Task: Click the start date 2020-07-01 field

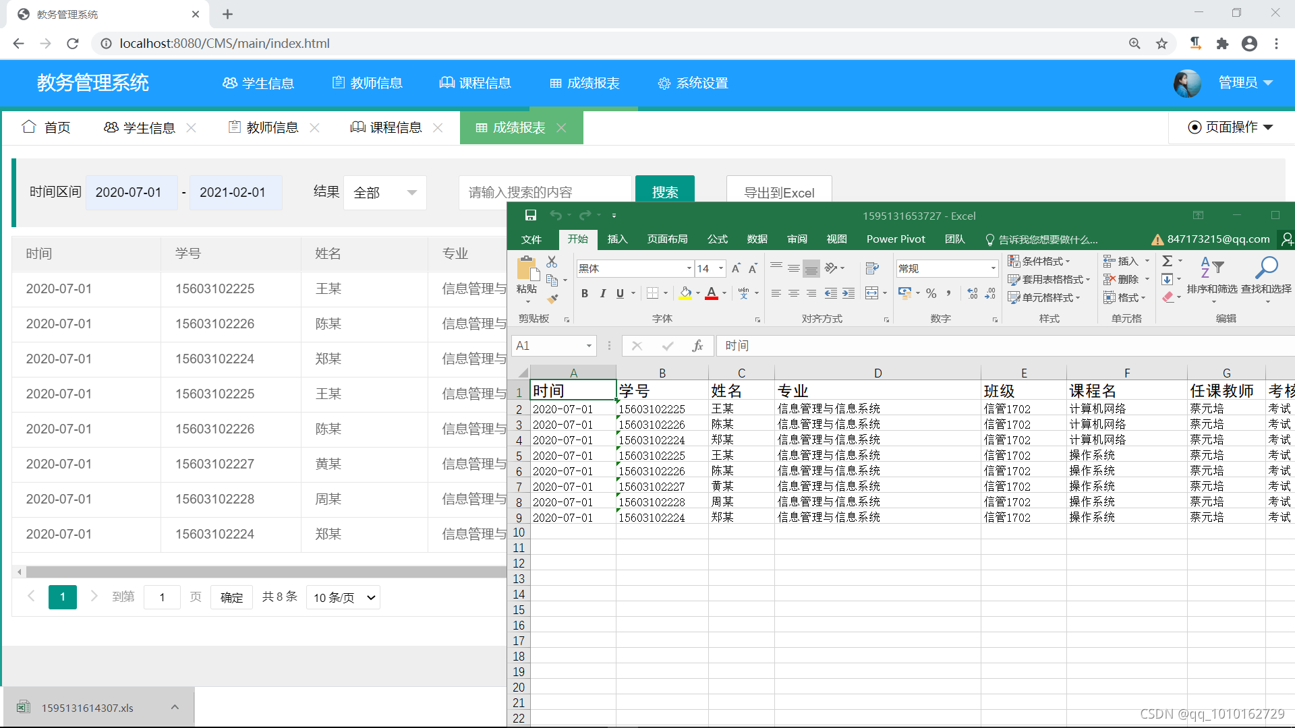Action: click(x=132, y=193)
